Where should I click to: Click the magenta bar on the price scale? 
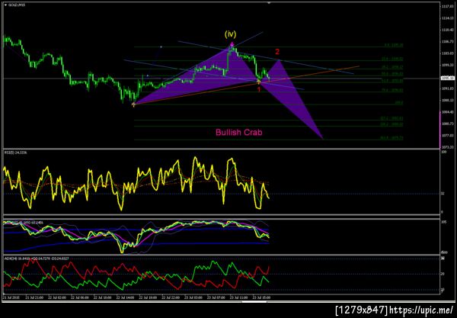(x=440, y=129)
